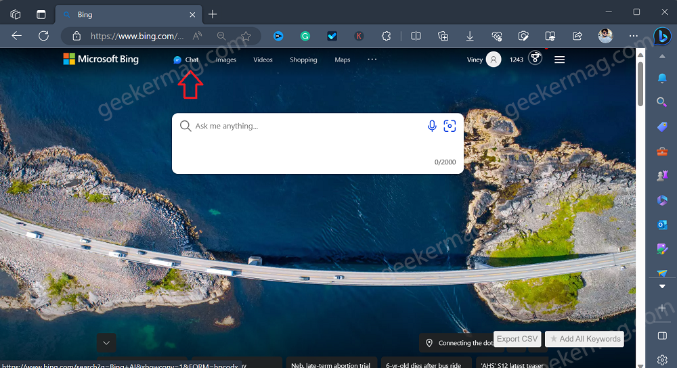Image resolution: width=677 pixels, height=368 pixels.
Task: Open a new browser tab
Action: tap(213, 14)
